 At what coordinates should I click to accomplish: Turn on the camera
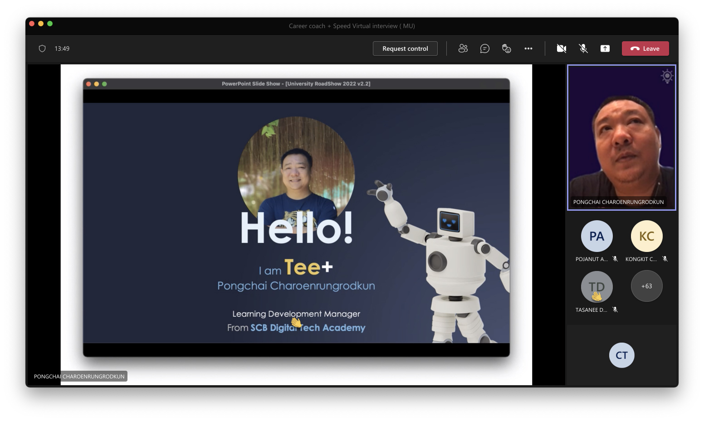click(x=561, y=48)
